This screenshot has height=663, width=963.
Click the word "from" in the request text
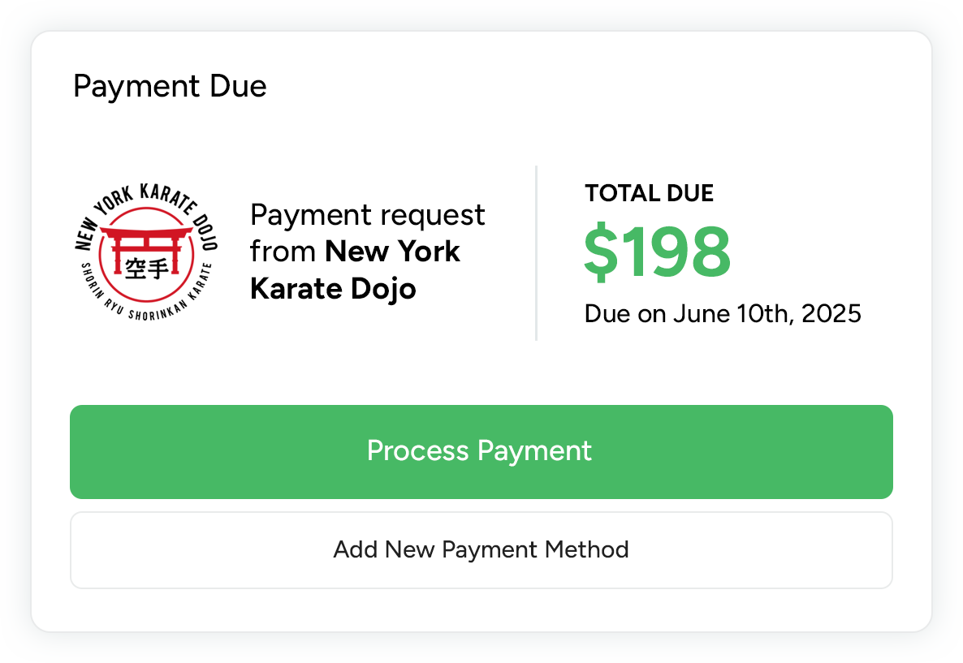coord(283,252)
